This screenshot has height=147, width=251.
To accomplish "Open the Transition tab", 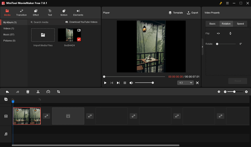I will (x=21, y=13).
